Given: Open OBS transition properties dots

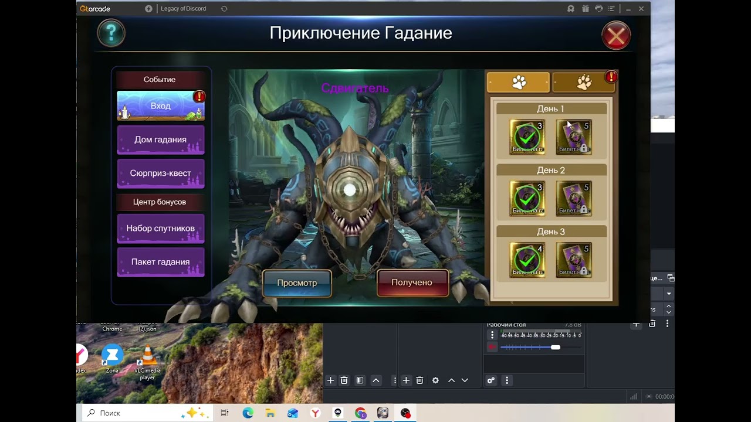Looking at the screenshot, I should 667,324.
